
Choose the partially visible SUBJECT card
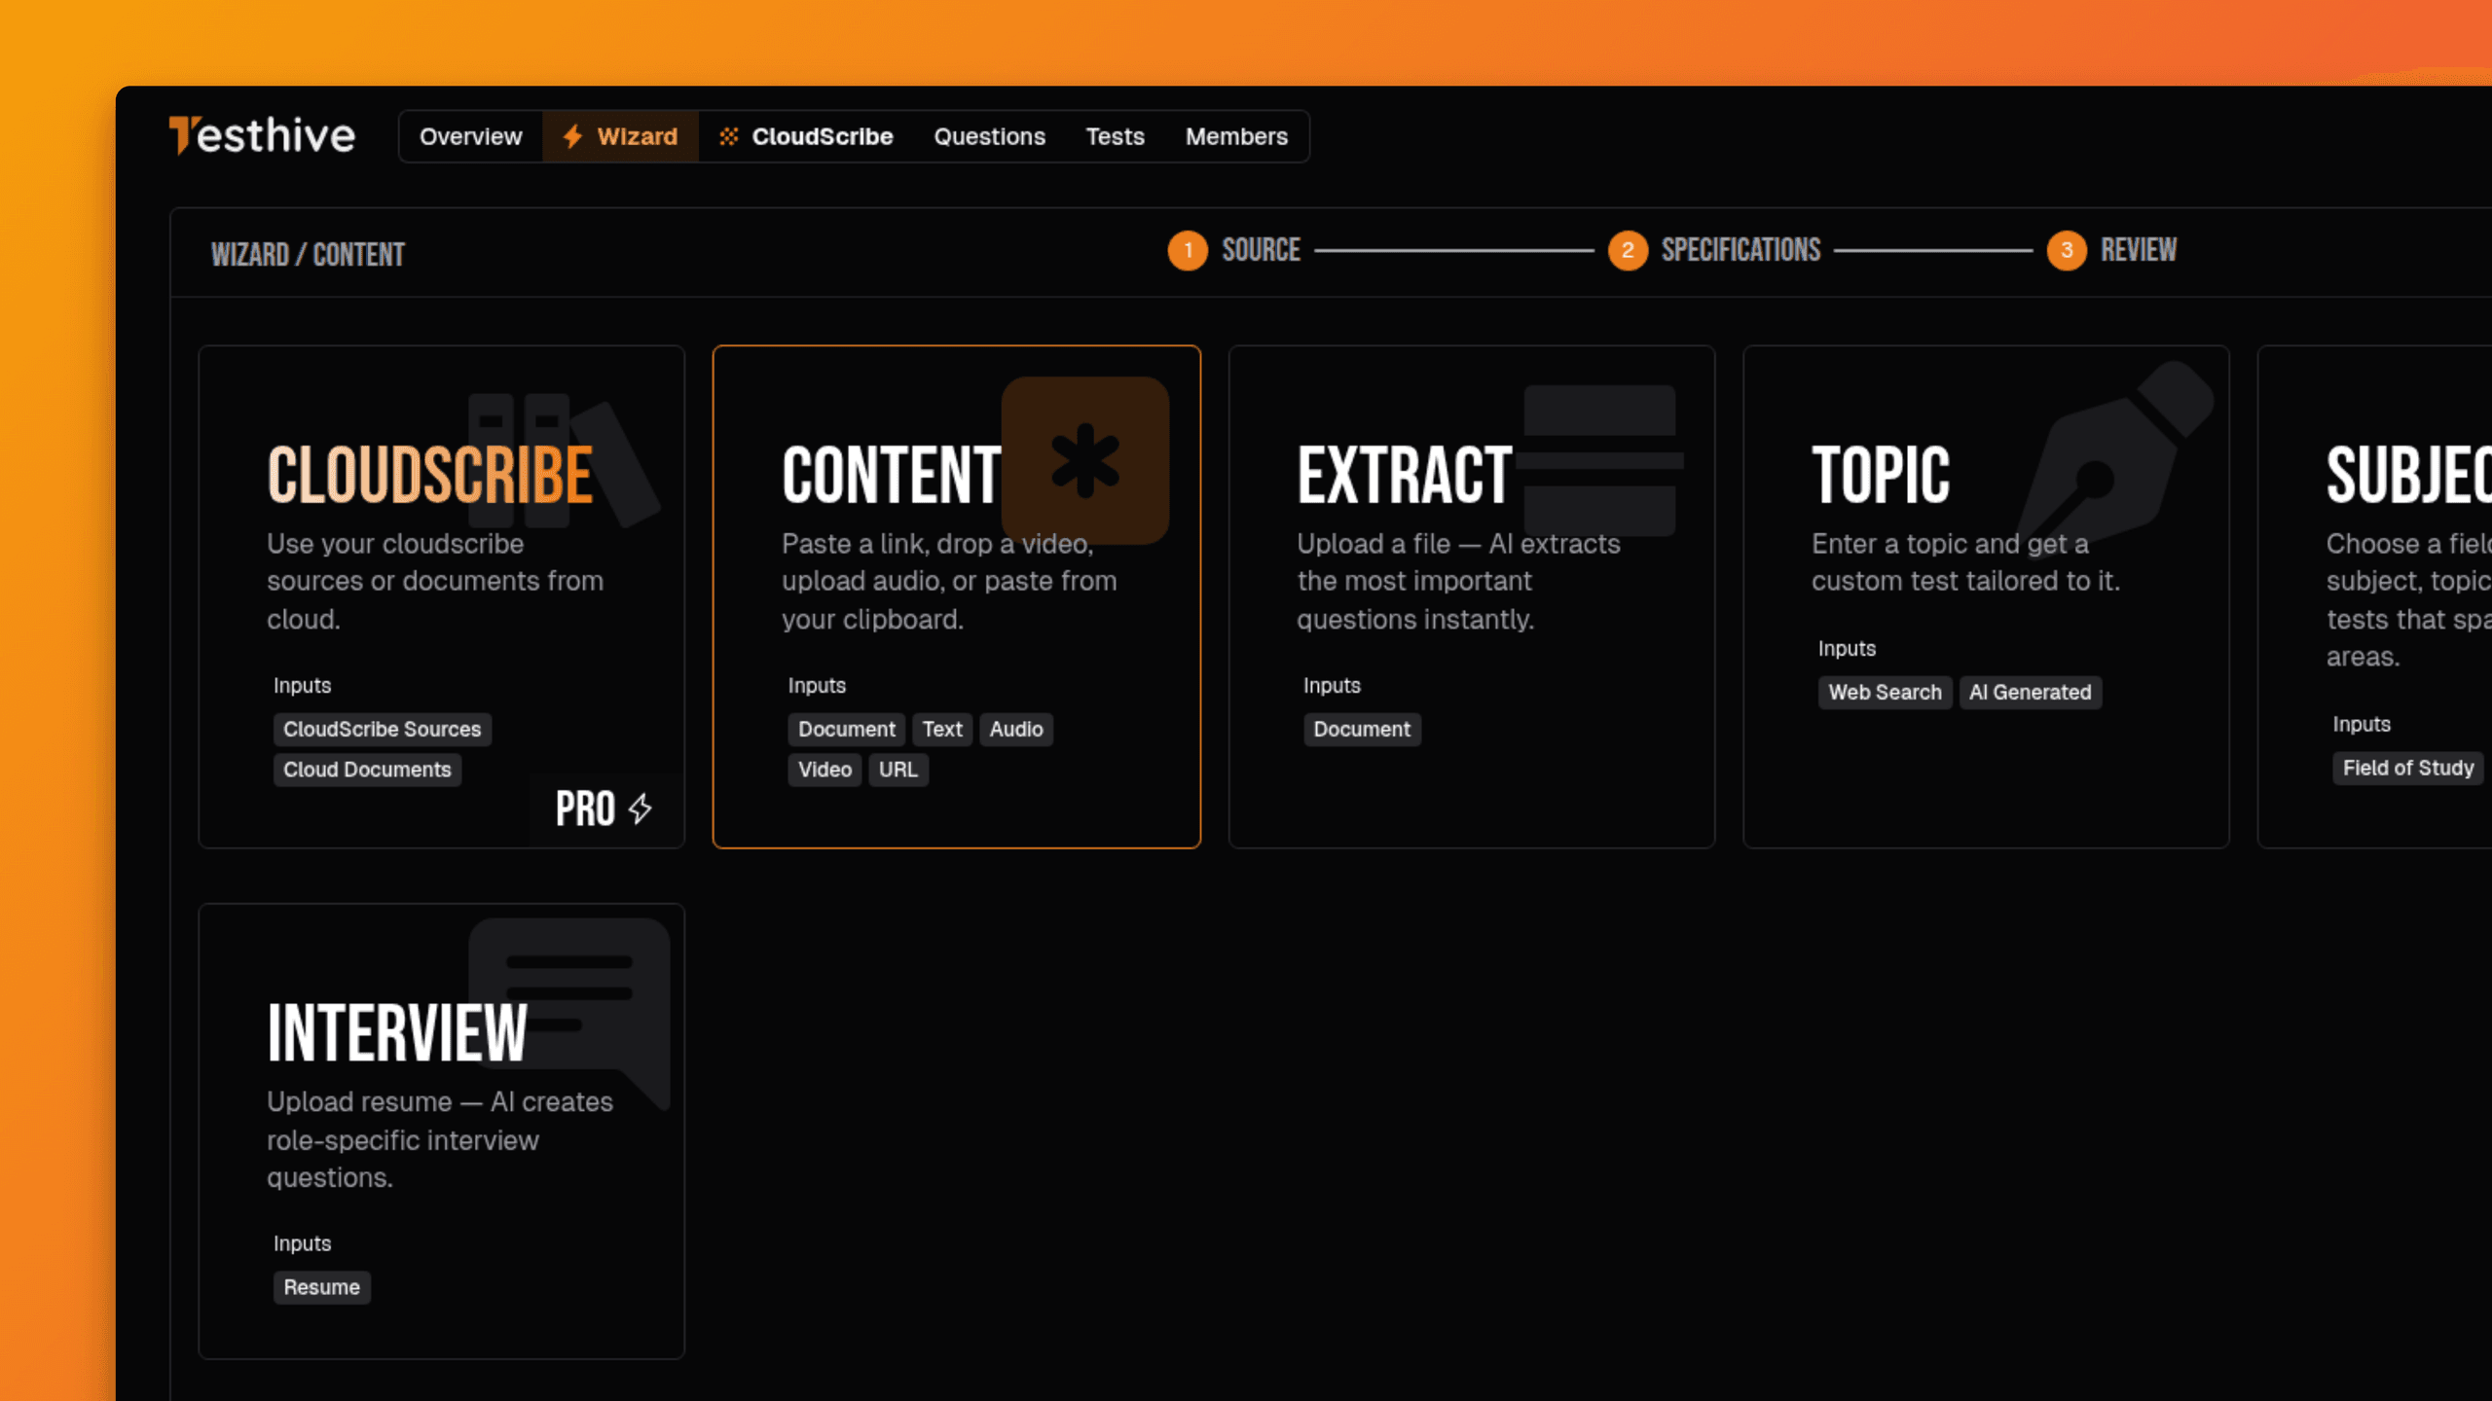click(x=2375, y=596)
